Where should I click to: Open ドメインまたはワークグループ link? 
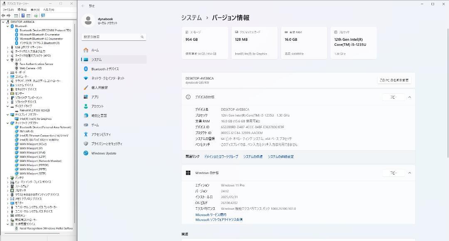221,157
